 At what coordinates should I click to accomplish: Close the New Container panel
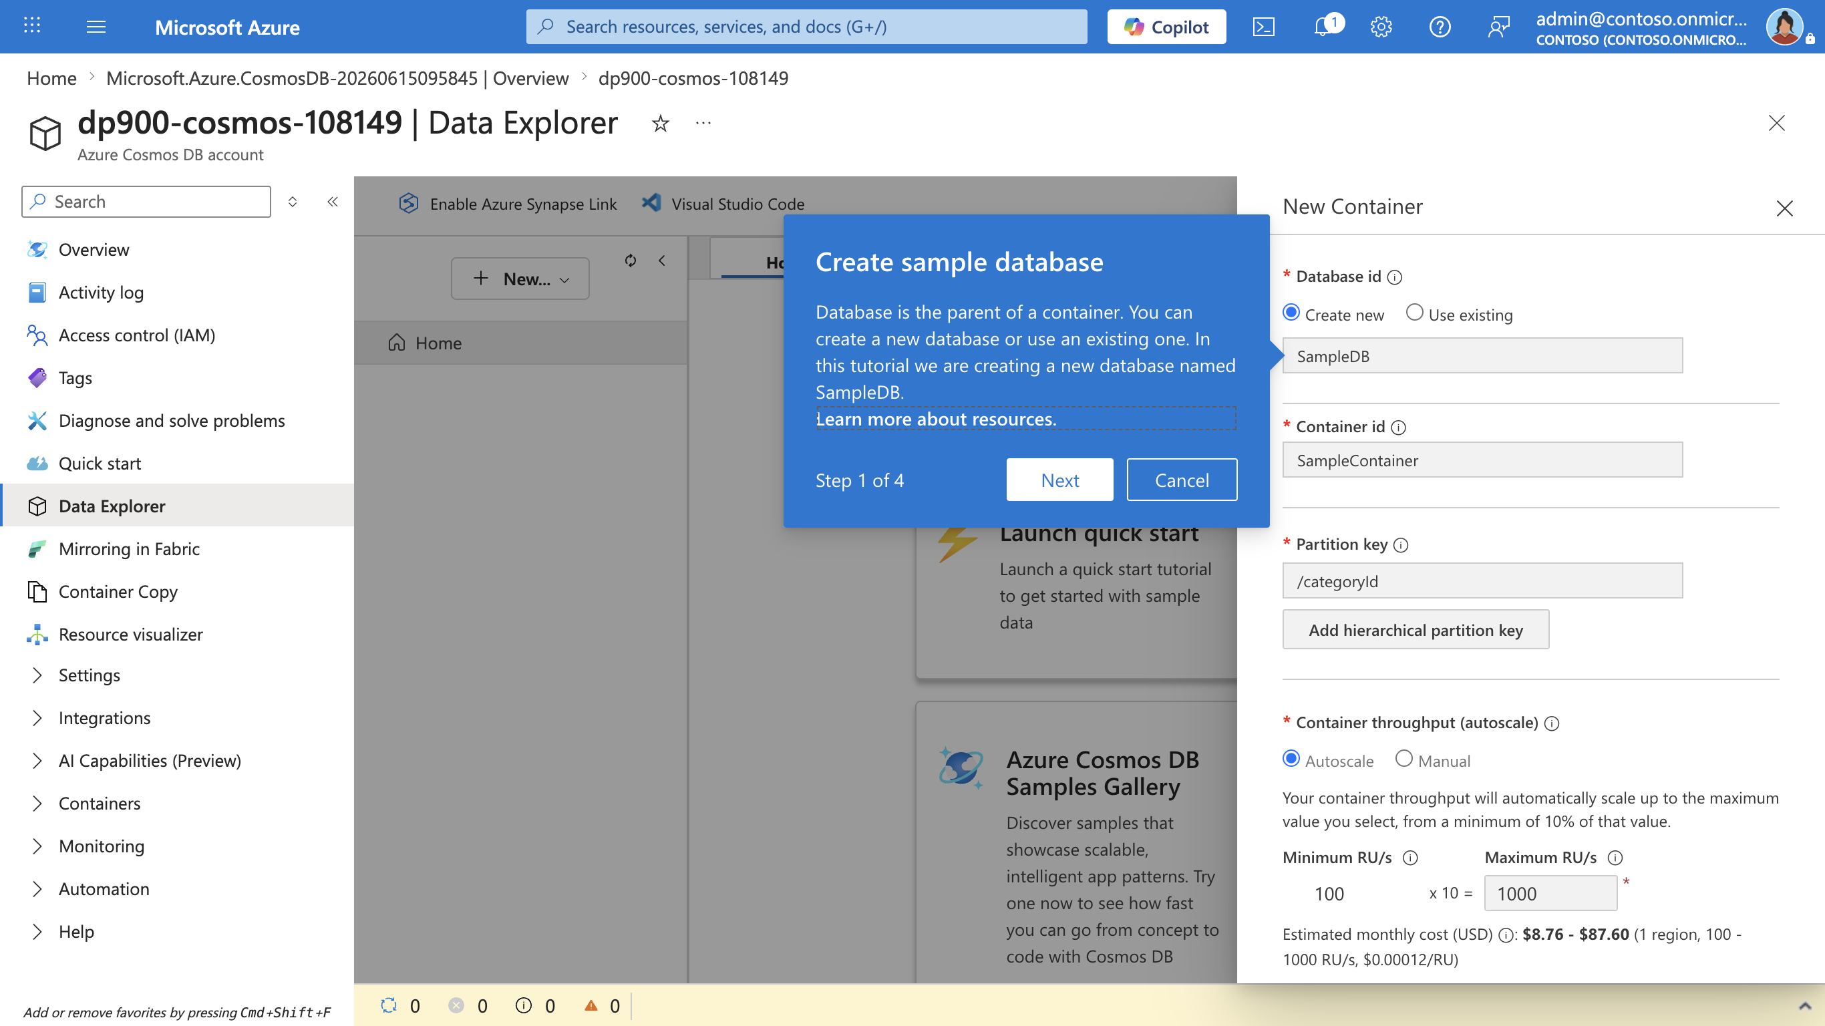tap(1785, 208)
